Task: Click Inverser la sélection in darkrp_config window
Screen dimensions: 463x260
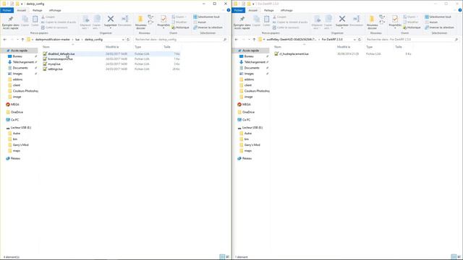Action: pos(208,27)
